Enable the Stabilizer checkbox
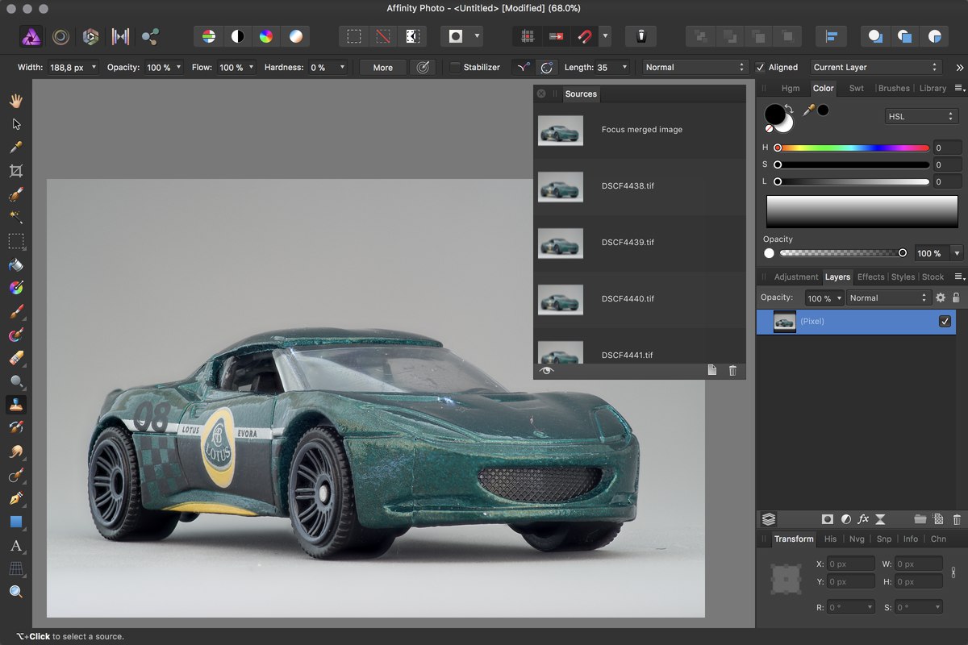Viewport: 968px width, 645px height. (x=455, y=68)
